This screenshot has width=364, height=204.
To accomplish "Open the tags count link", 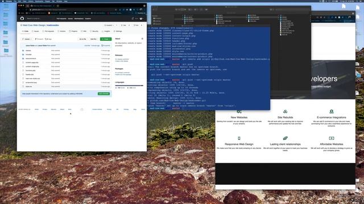I will (48, 39).
